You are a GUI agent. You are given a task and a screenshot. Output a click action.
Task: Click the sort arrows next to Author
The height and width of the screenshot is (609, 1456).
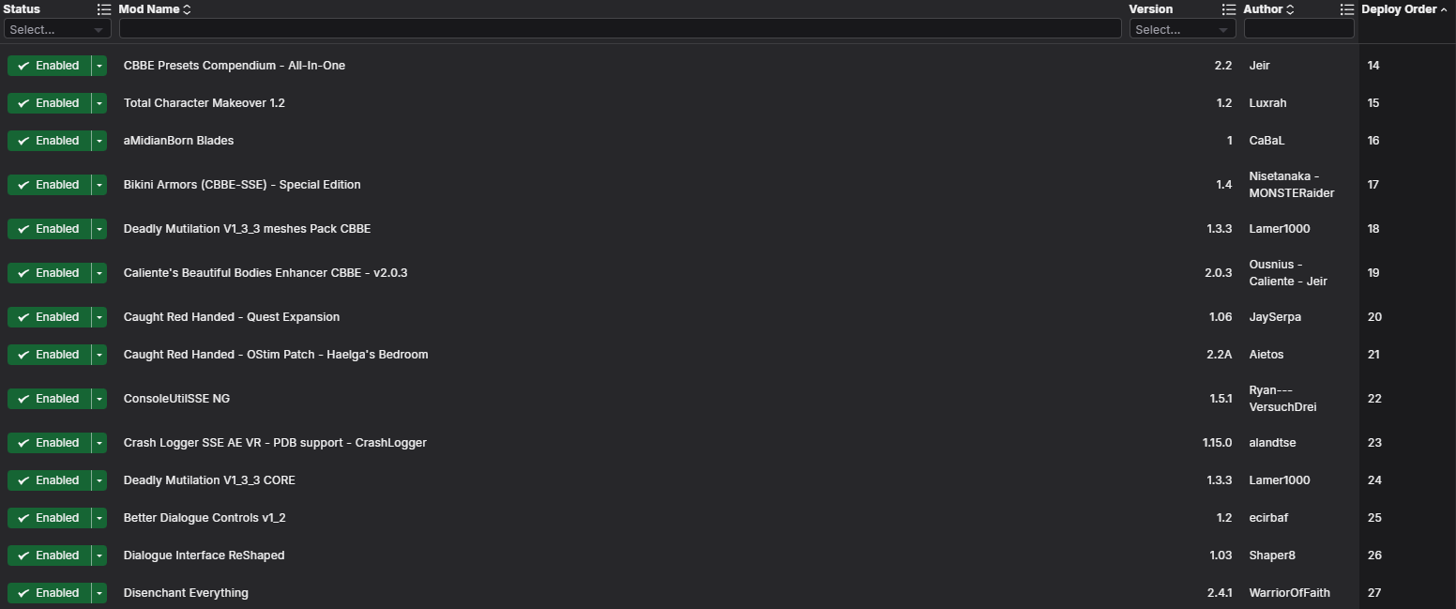pos(1290,9)
